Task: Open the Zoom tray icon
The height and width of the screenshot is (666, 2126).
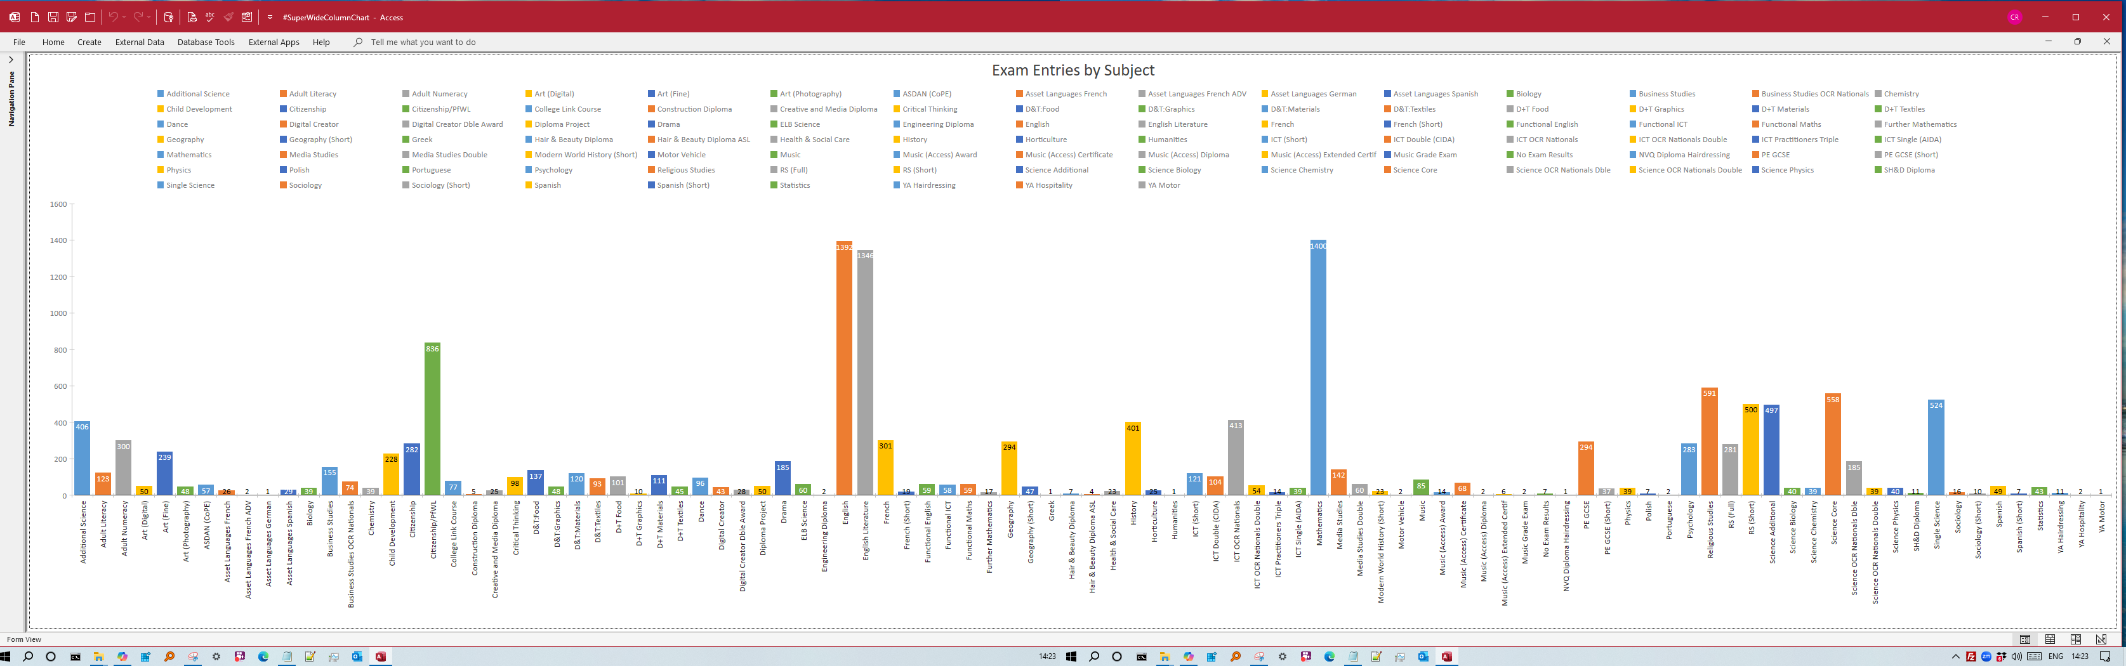Action: [x=1986, y=657]
